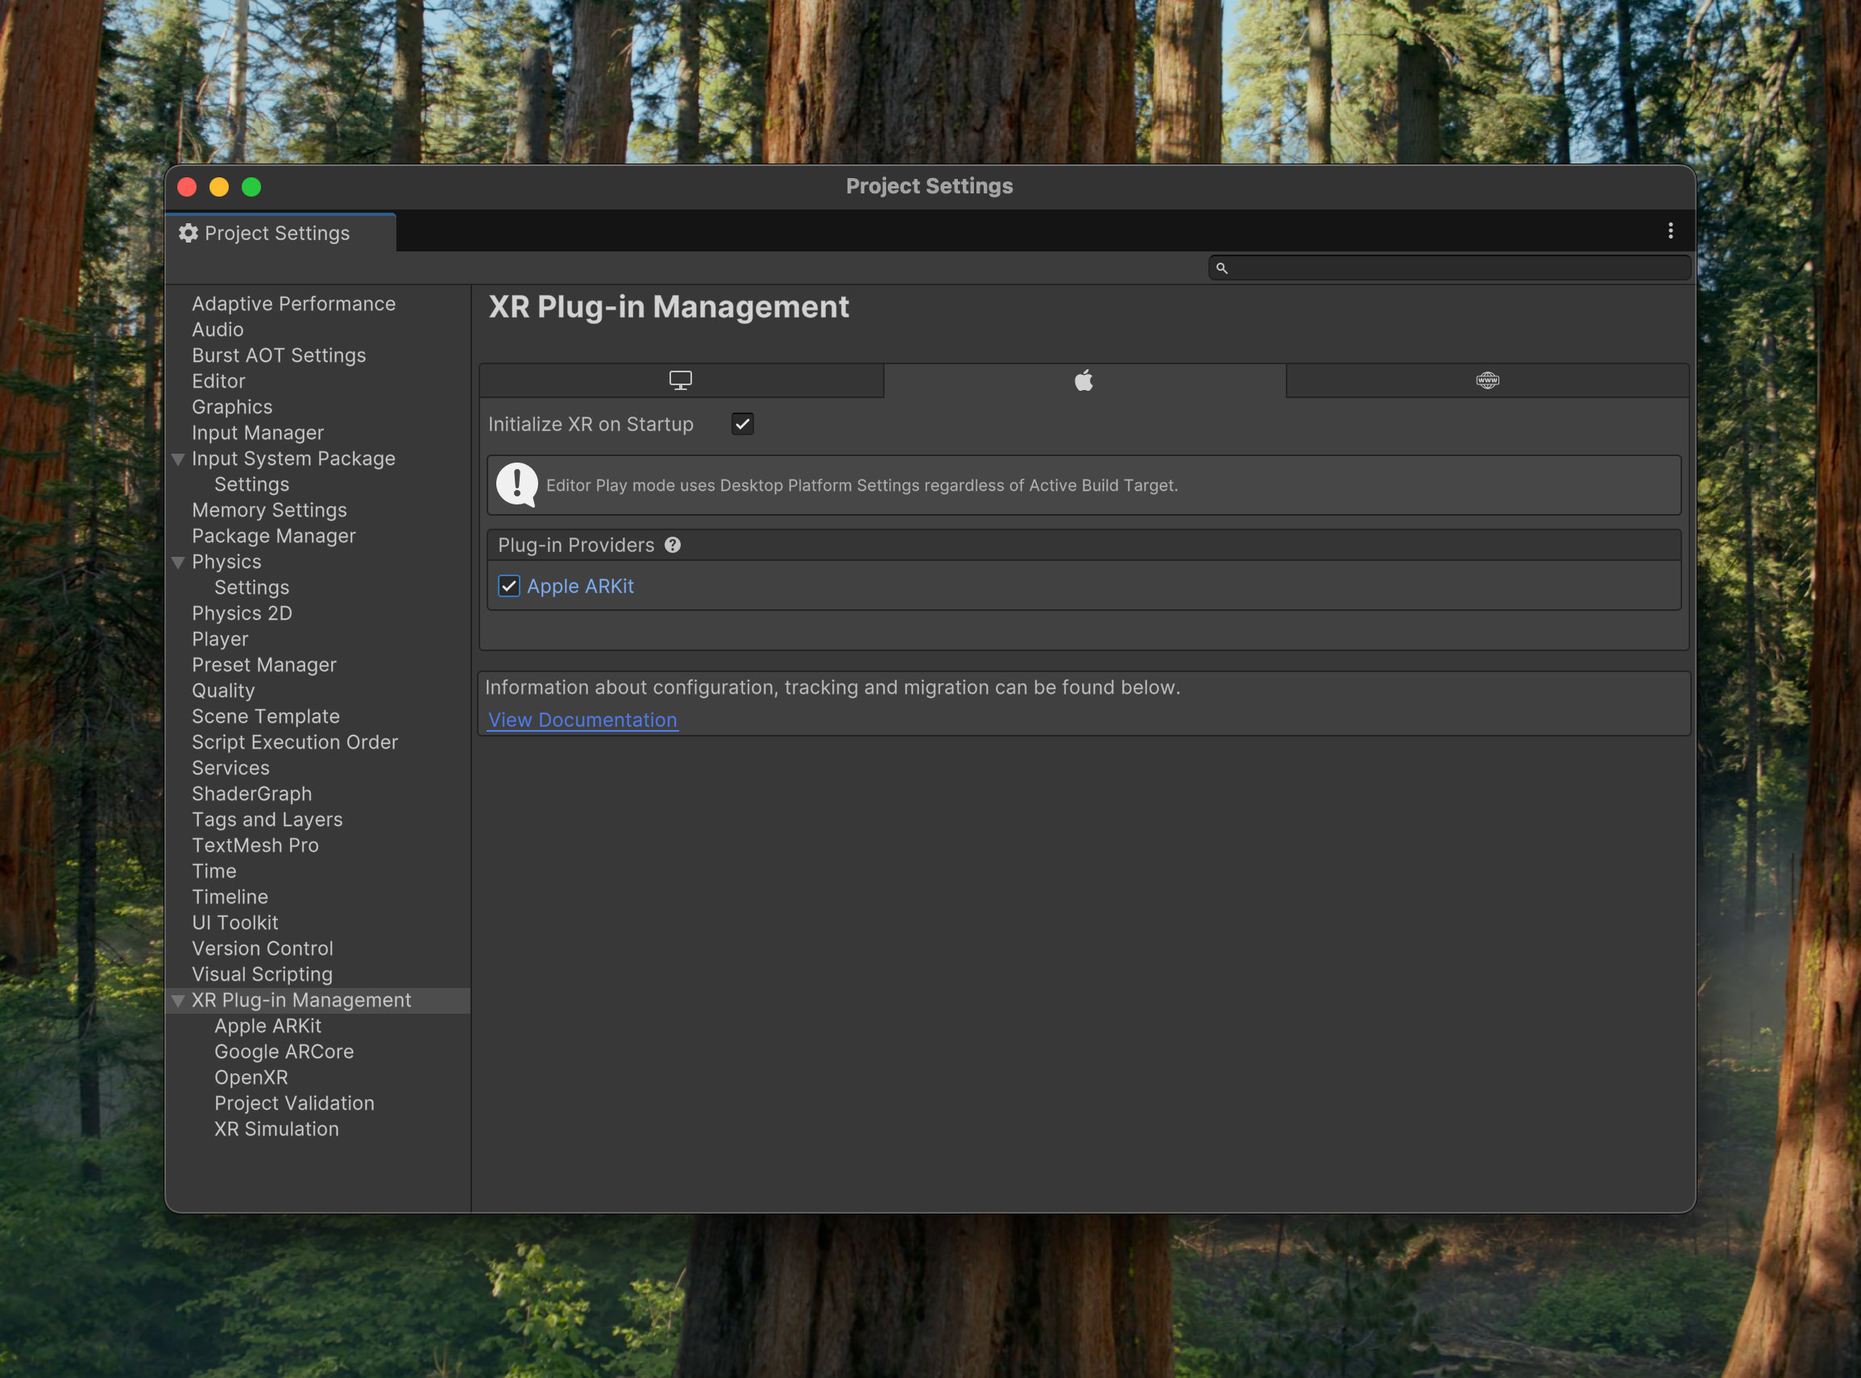Click the gear icon on Project Settings tab
Viewport: 1861px width, 1378px height.
pyautogui.click(x=189, y=233)
